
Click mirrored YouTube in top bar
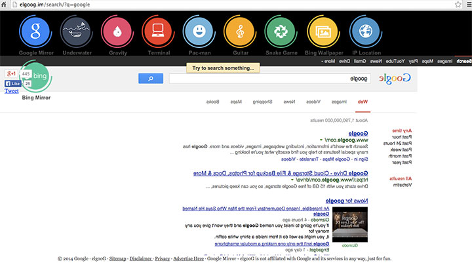395,61
